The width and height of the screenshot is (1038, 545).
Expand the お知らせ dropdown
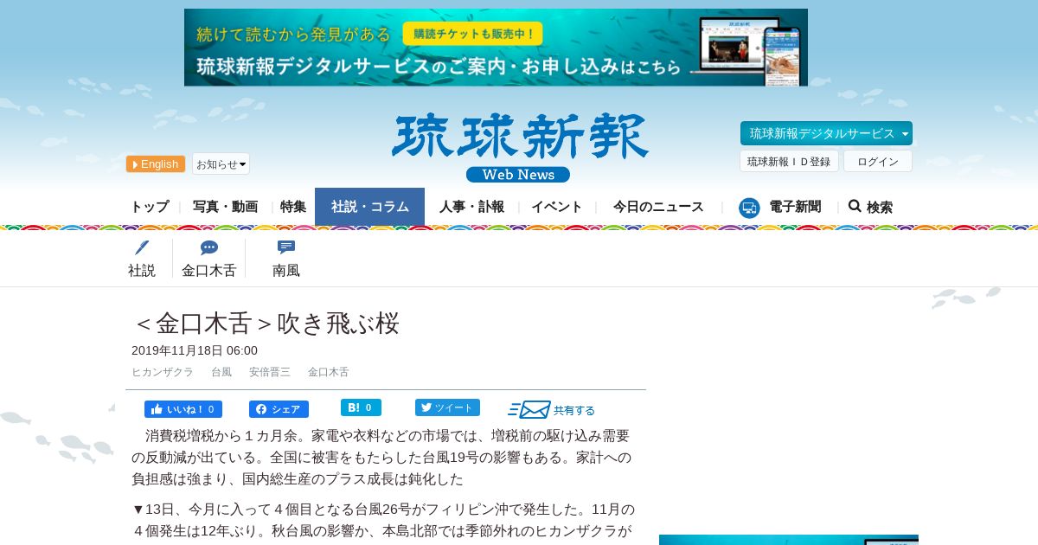[221, 163]
